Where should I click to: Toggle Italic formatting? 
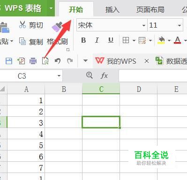point(97,40)
